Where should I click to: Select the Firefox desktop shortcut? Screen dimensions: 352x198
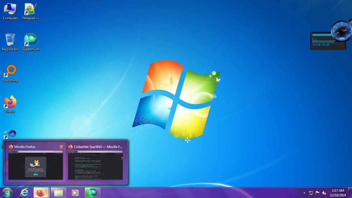pyautogui.click(x=10, y=105)
